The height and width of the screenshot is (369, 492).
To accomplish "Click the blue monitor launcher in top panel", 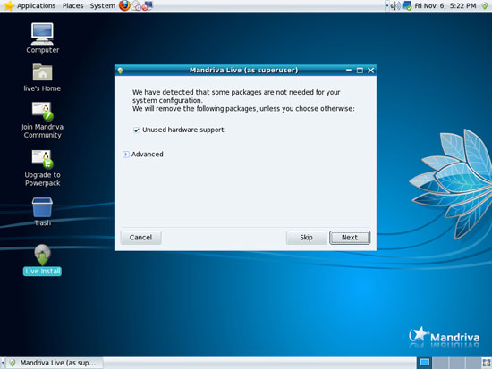I will 148,5.
